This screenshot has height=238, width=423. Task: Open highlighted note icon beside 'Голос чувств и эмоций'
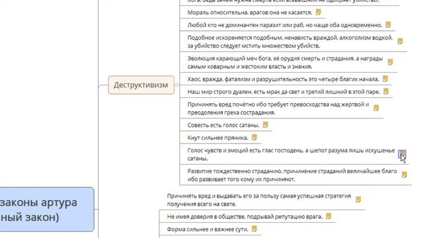click(x=402, y=154)
